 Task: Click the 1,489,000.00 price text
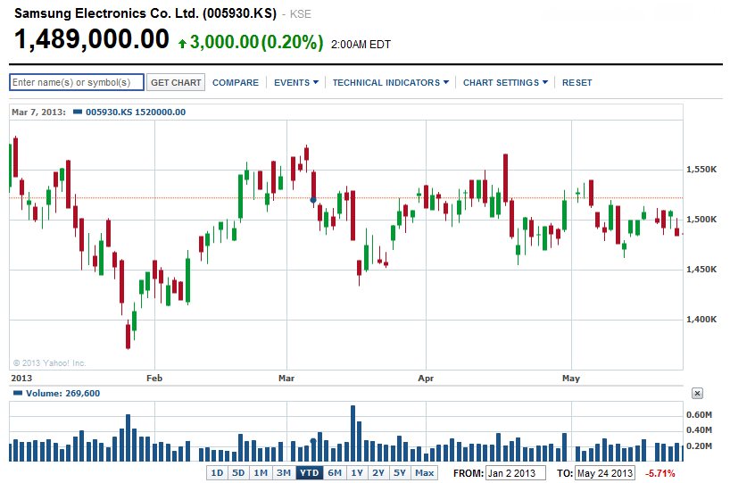[x=92, y=38]
